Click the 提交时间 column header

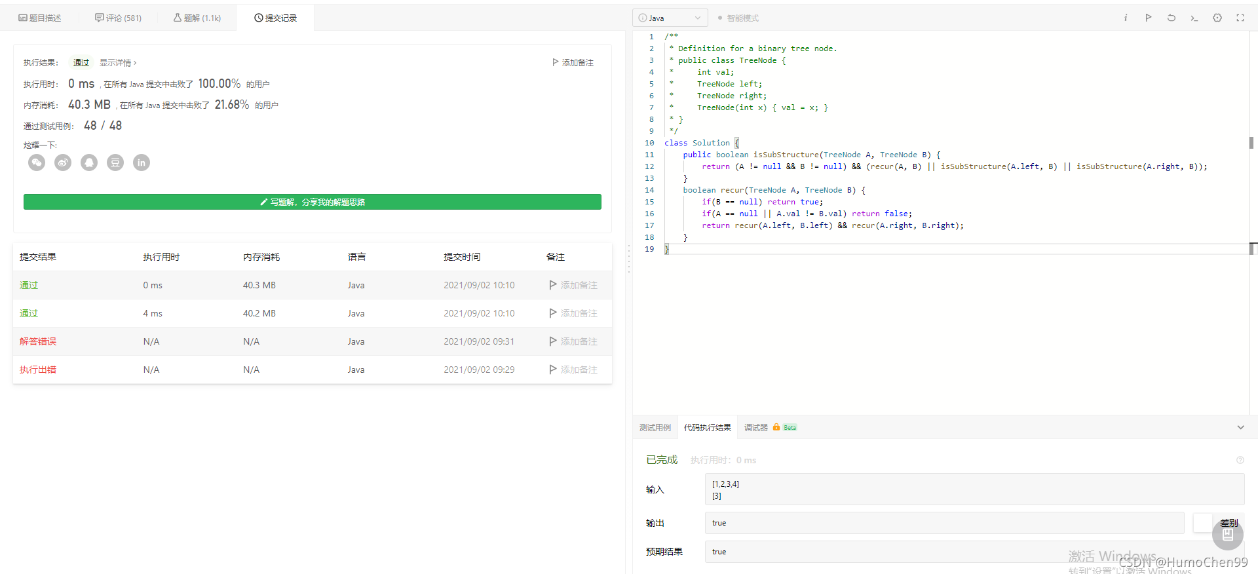[x=462, y=257]
